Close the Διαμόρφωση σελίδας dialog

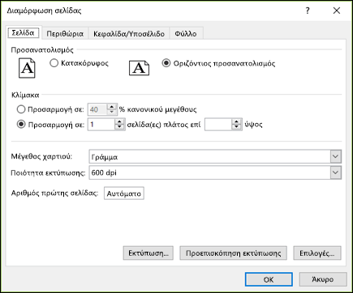coord(337,11)
